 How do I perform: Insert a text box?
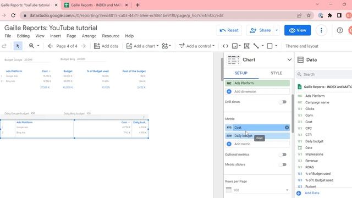(246, 46)
